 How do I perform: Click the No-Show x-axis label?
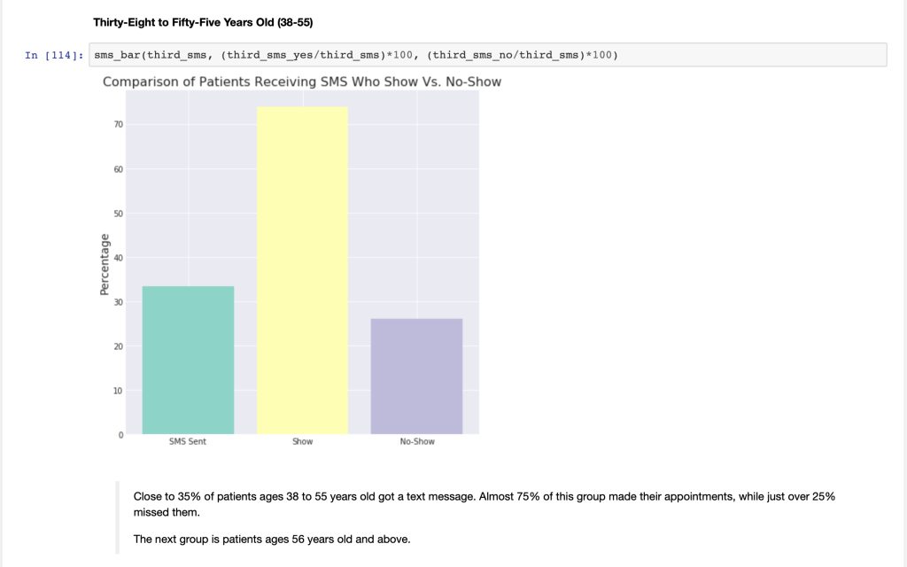[x=416, y=441]
